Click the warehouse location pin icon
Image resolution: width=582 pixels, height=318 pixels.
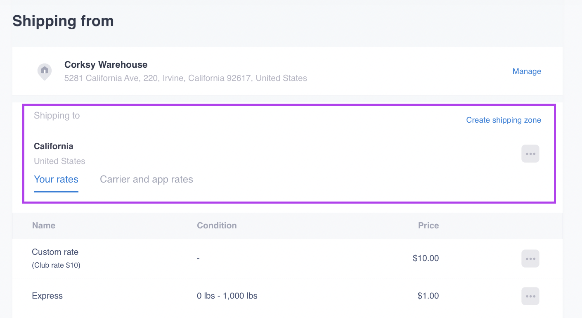(44, 71)
